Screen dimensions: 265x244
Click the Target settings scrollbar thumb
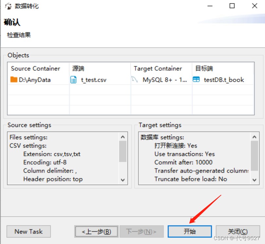tap(254, 156)
